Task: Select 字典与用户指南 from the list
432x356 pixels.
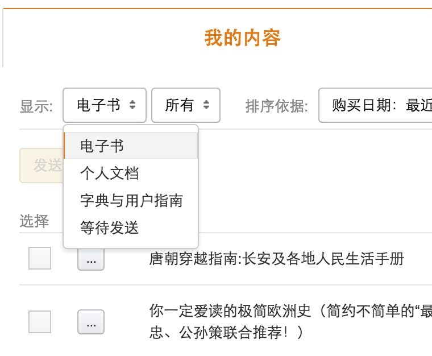Action: [131, 200]
